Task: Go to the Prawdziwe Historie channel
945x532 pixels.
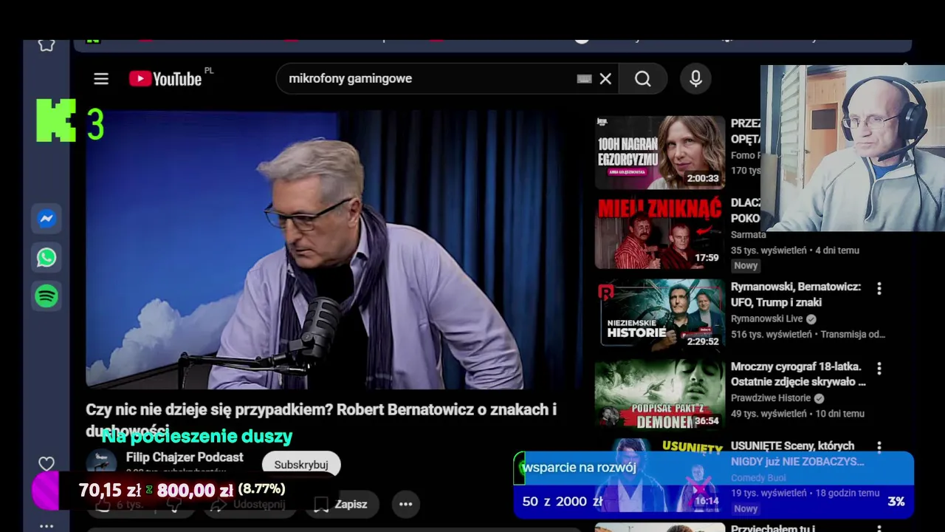Action: click(x=771, y=398)
